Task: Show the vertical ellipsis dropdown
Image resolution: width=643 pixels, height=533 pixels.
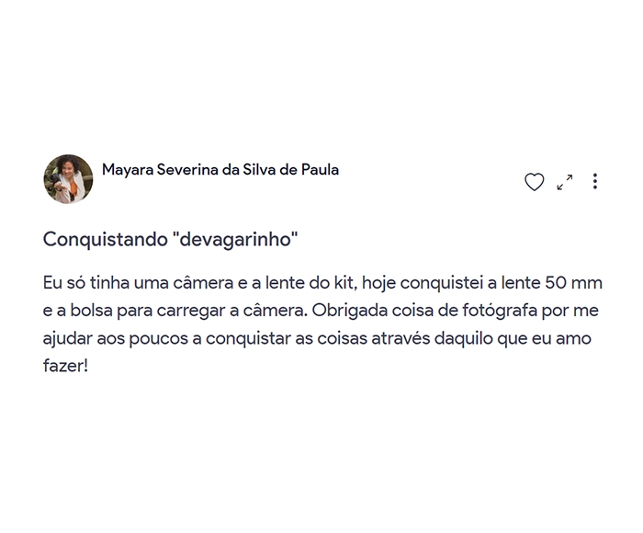Action: click(595, 181)
